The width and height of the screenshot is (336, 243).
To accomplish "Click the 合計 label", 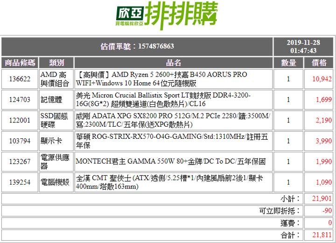I will pyautogui.click(x=290, y=235).
